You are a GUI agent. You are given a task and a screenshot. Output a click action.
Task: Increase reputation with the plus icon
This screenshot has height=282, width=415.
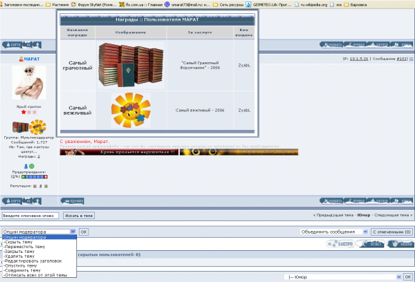tap(46, 186)
